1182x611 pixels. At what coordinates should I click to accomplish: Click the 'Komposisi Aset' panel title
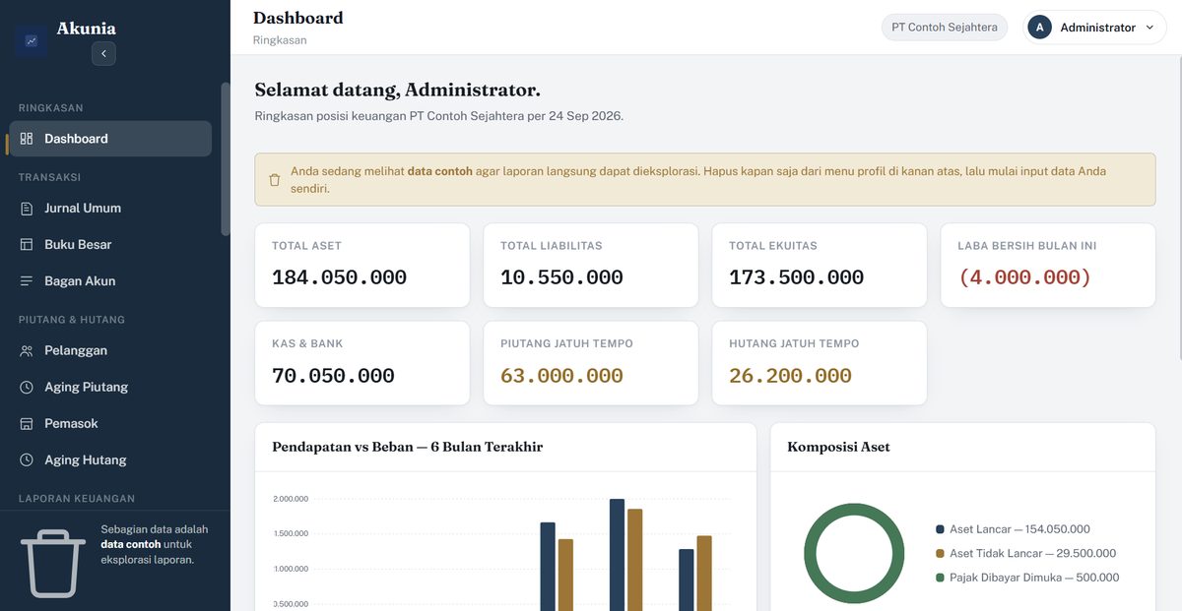pyautogui.click(x=838, y=447)
